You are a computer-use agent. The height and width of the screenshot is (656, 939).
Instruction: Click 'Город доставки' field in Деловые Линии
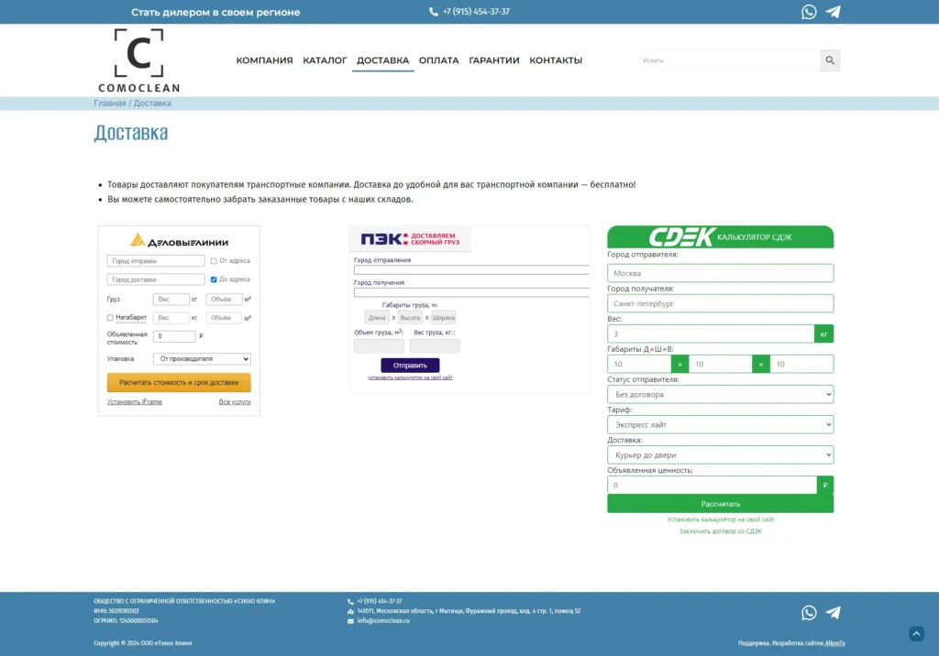click(156, 279)
